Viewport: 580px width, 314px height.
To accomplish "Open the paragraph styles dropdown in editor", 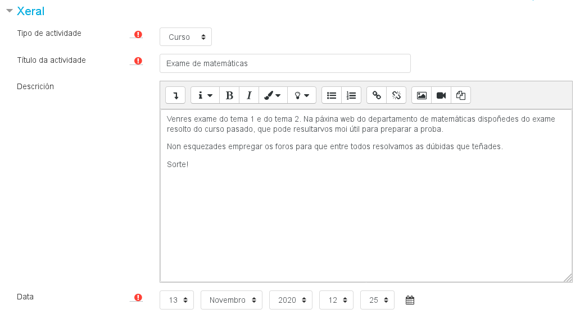I will [x=205, y=95].
